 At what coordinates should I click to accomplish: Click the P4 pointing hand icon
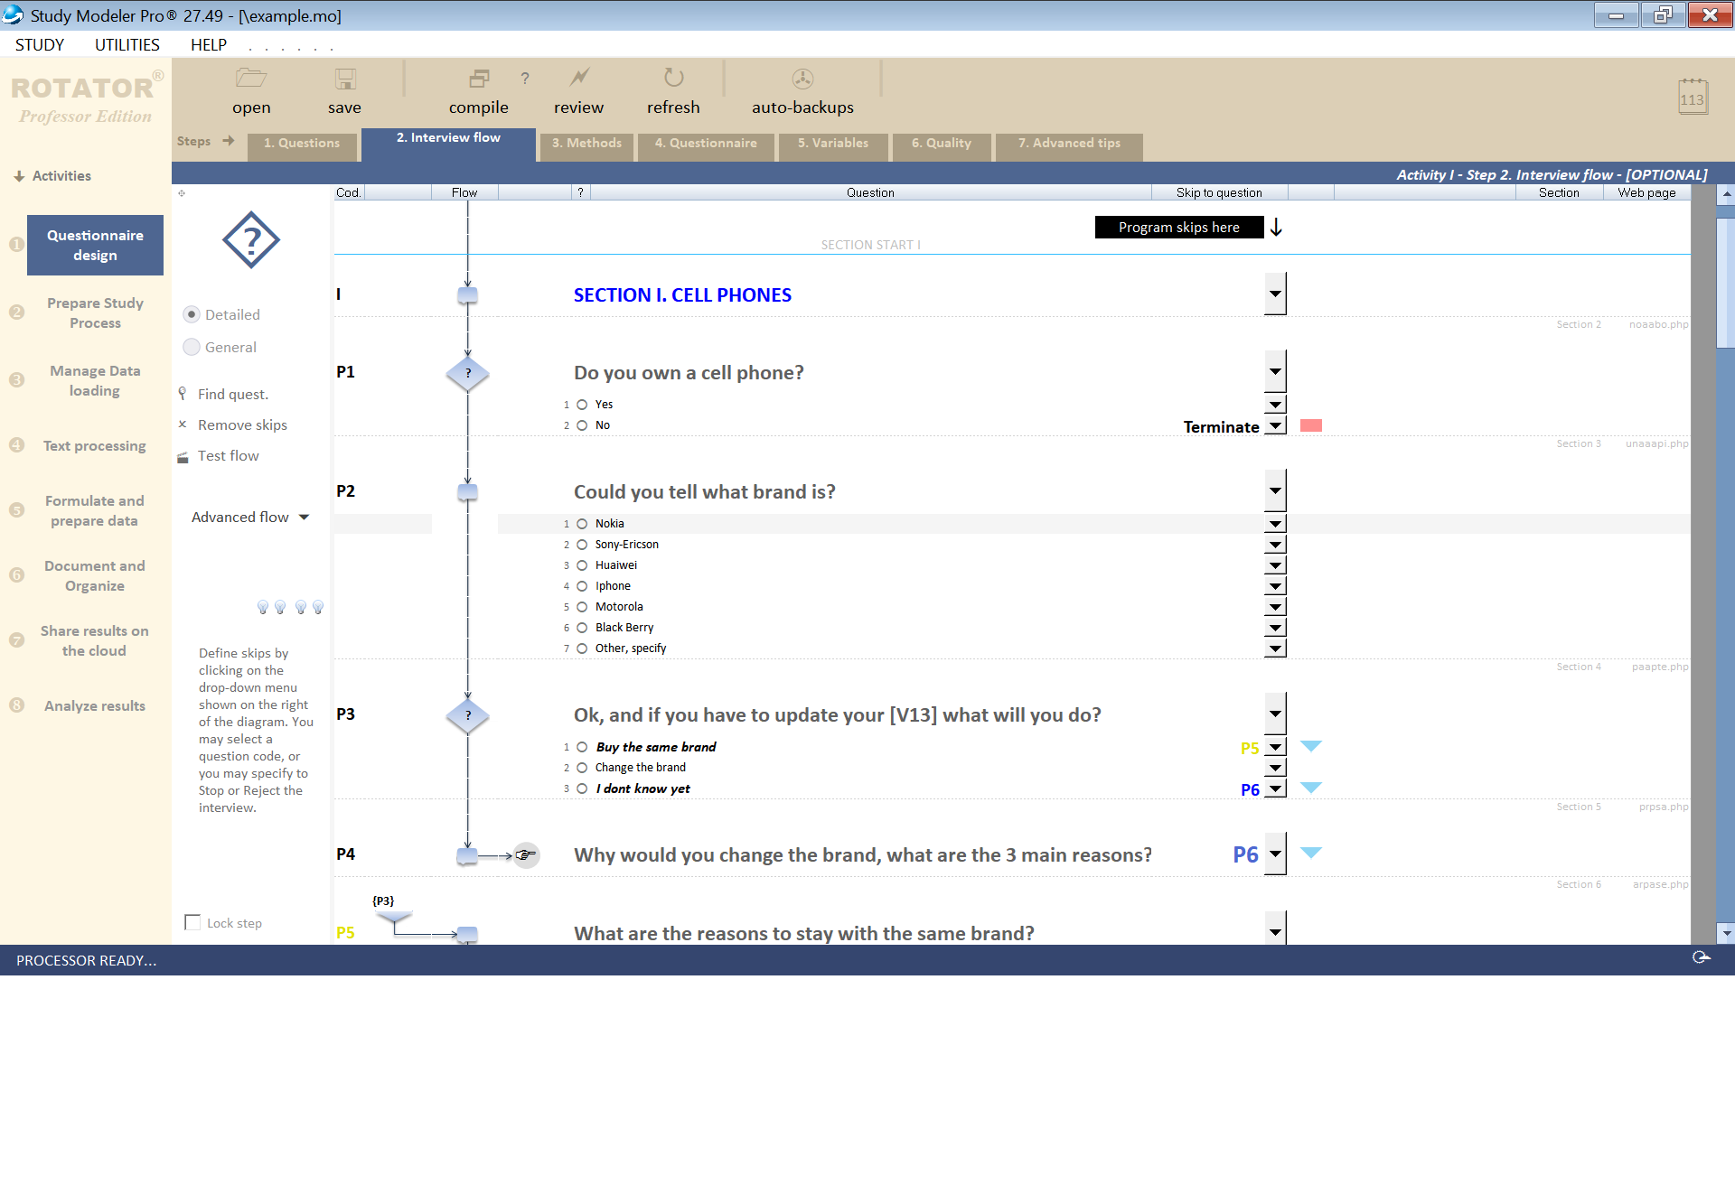pyautogui.click(x=526, y=854)
